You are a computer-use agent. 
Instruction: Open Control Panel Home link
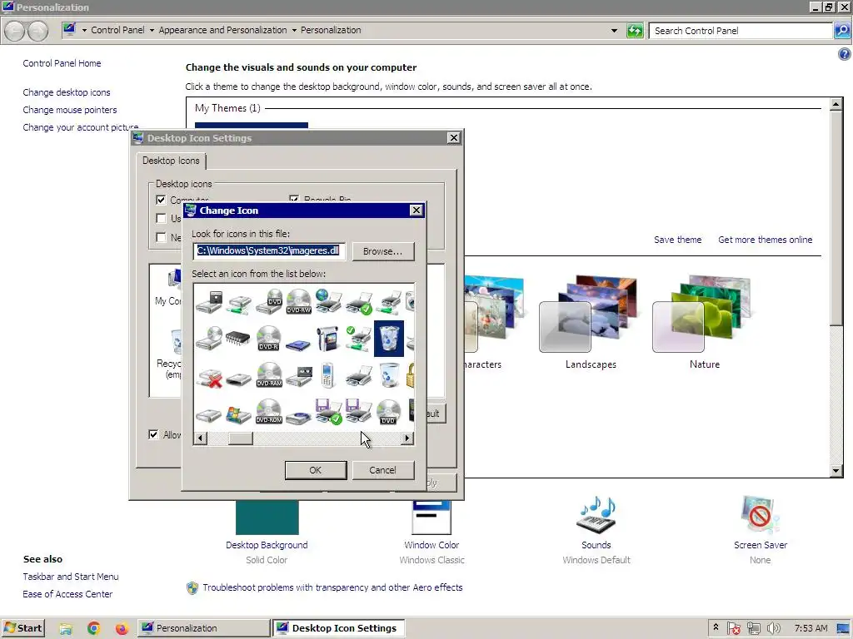[x=62, y=63]
